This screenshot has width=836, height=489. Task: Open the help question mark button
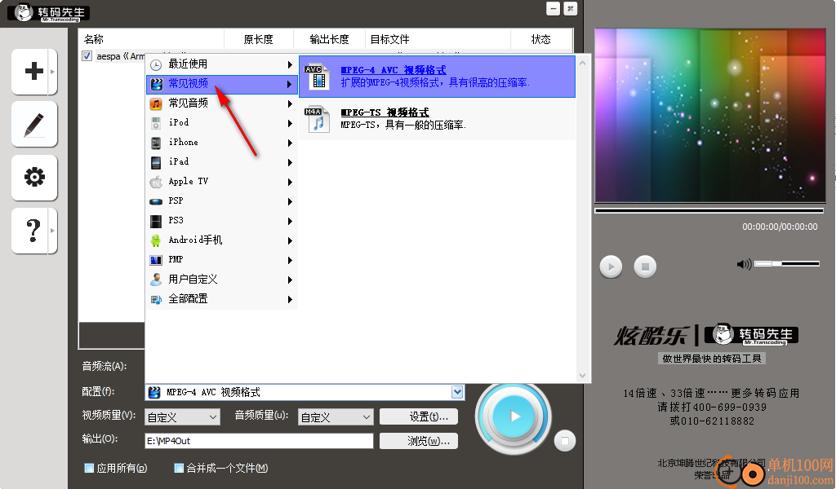[34, 231]
